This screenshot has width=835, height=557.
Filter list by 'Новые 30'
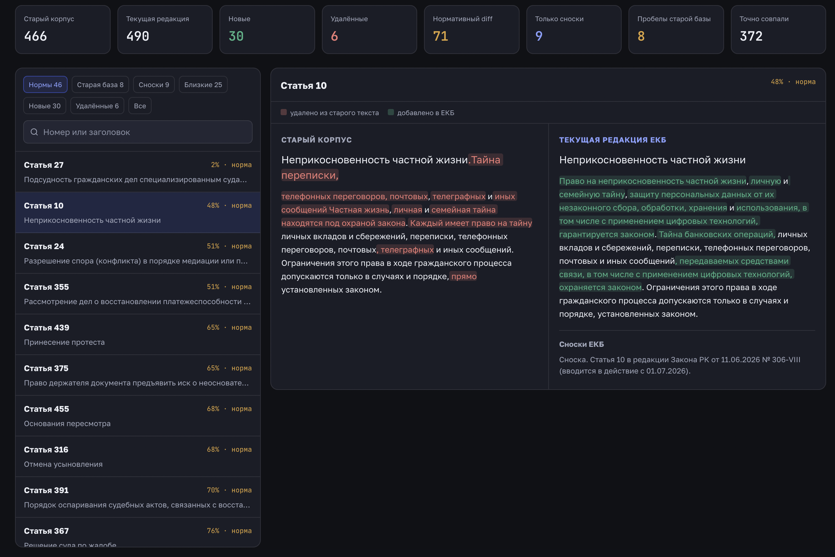(x=45, y=106)
